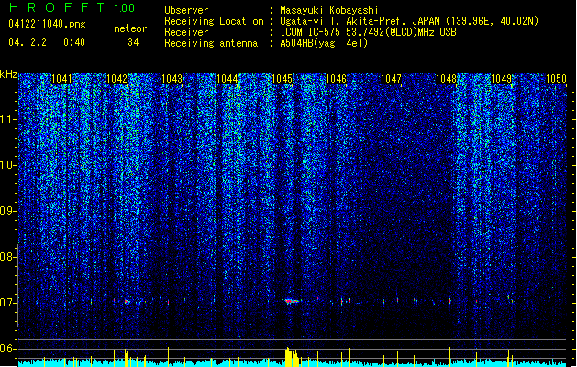Click the 'Observer' label

coord(186,10)
